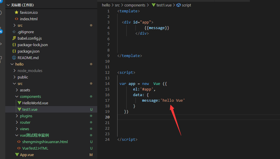Click the 'var app = new Vue' line
Viewport: 280px width, 159px height.
pyautogui.click(x=143, y=84)
